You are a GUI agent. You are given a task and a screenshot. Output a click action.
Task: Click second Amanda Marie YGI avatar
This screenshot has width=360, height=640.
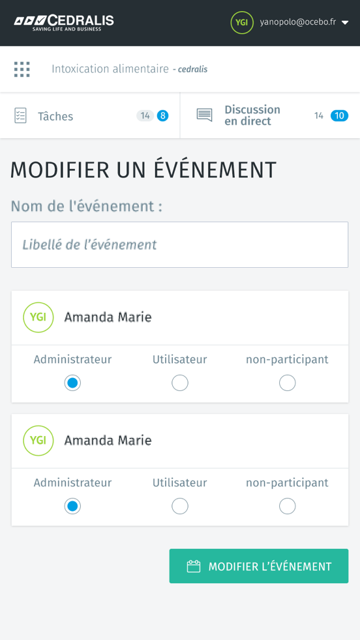38,441
